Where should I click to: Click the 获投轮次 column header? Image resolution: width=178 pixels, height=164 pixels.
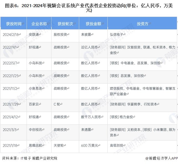tap(65, 24)
